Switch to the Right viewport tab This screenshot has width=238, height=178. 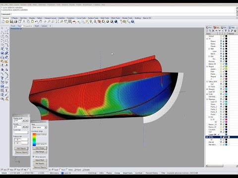[x=37, y=26]
